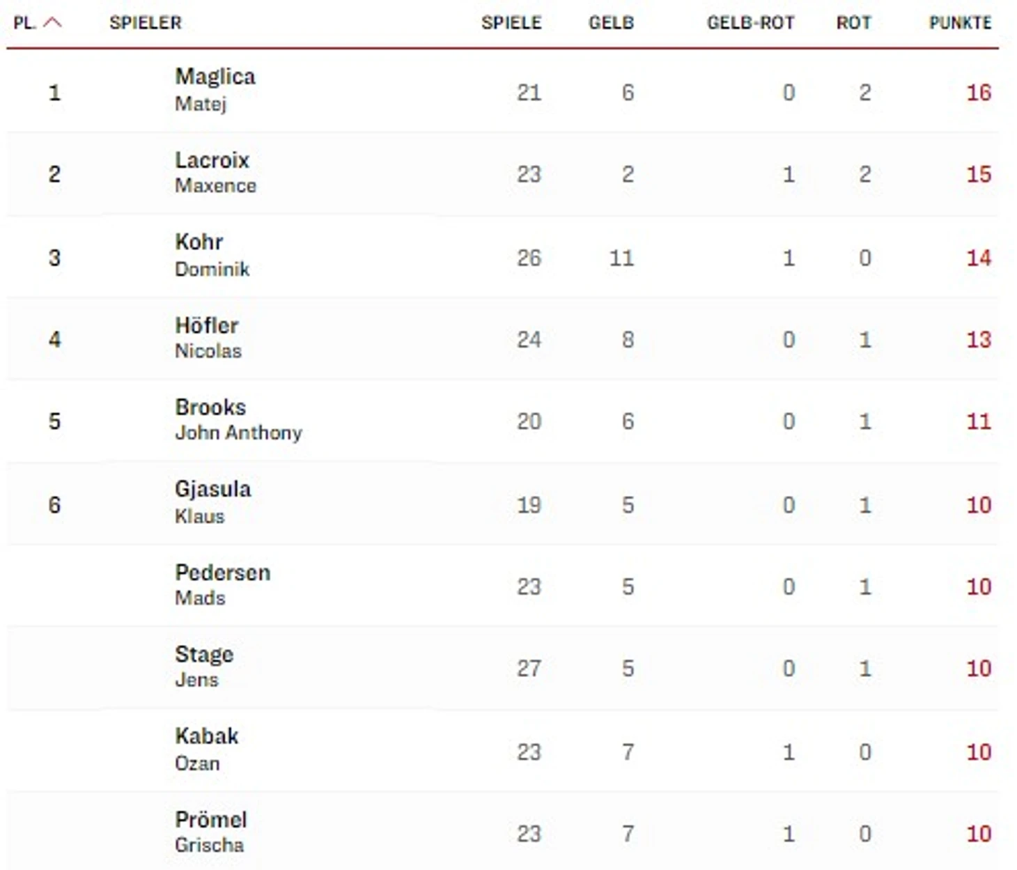The image size is (1017, 870).
Task: Click the PL. column header label
Action: click(24, 22)
